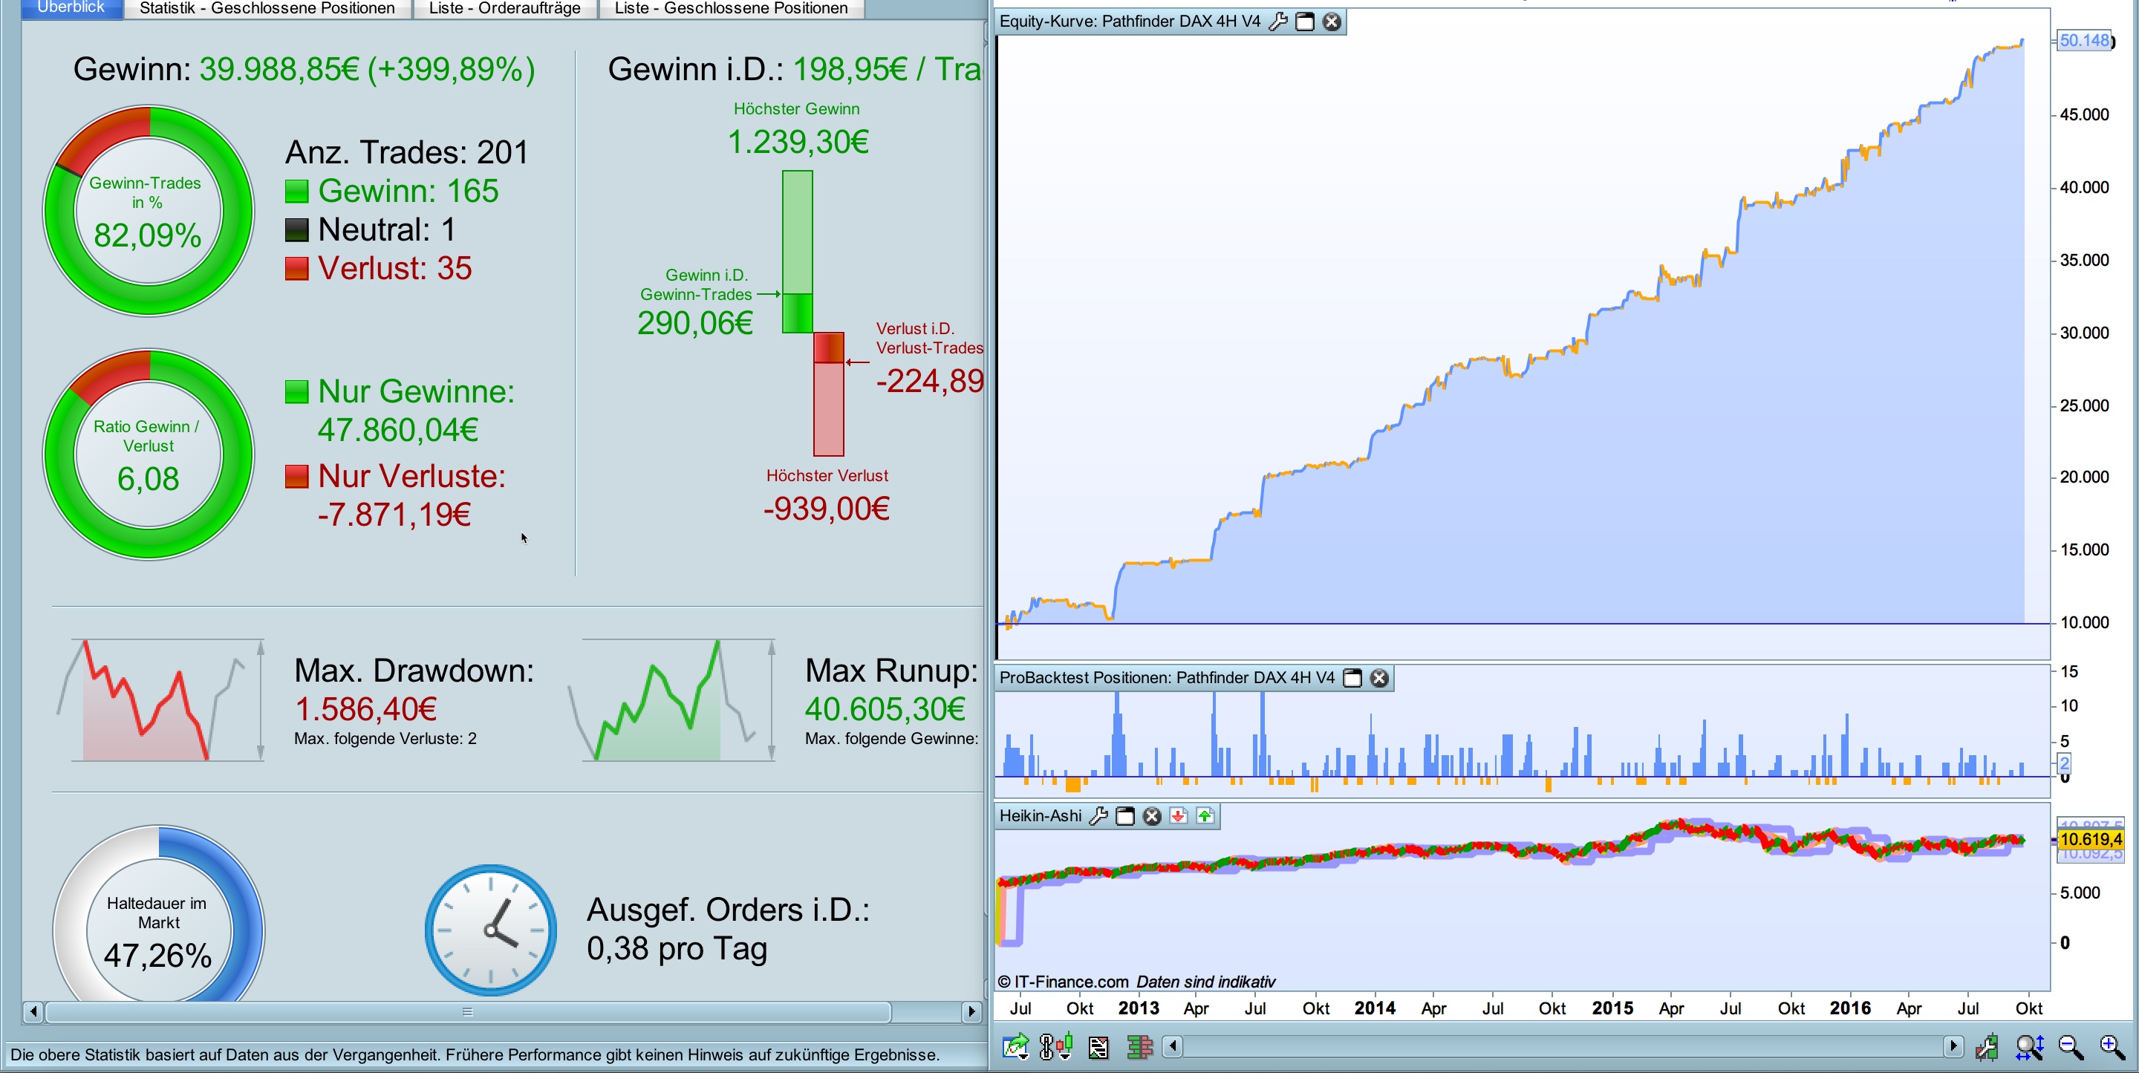Open Heikin-Ashi settings wrench icon
Image resolution: width=2139 pixels, height=1073 pixels.
pos(1098,815)
